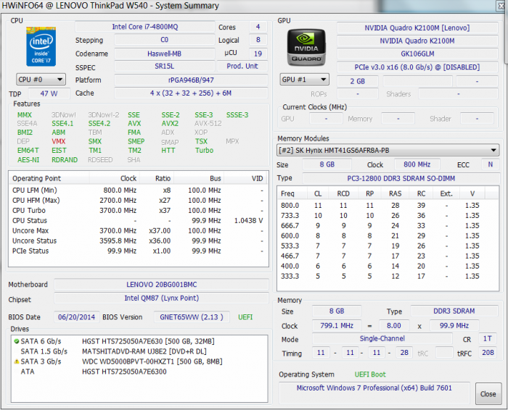Image resolution: width=508 pixels, height=410 pixels.
Task: Expand the Memory Modules SK Hynix dropdown
Action: click(388, 151)
